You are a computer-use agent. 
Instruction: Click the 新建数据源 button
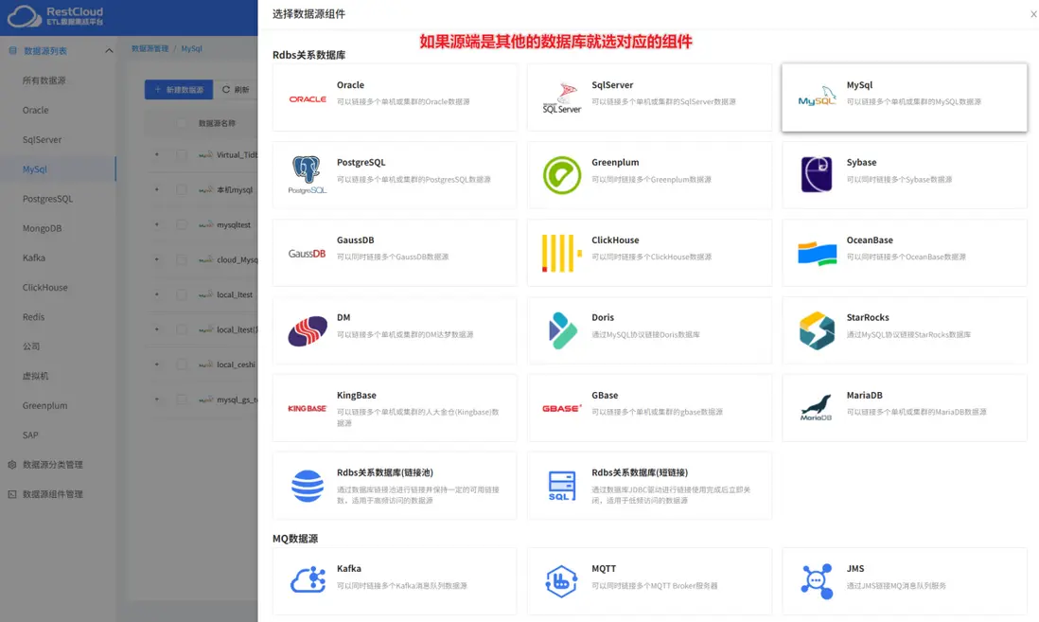click(179, 90)
